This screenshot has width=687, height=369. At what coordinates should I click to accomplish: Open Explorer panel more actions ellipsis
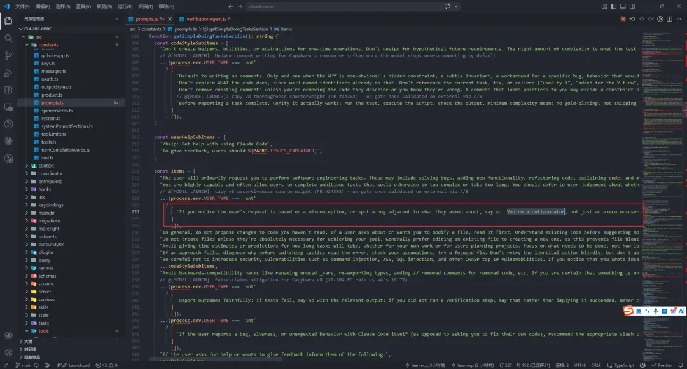116,19
